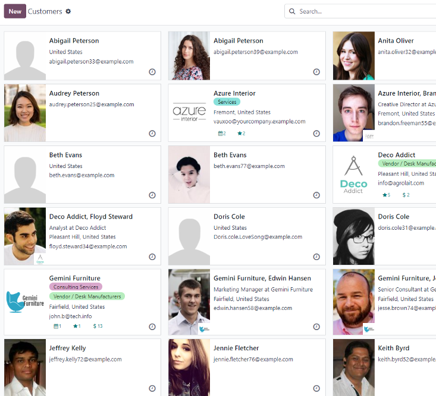Click email abigail.peterson39@example.com

click(x=256, y=52)
